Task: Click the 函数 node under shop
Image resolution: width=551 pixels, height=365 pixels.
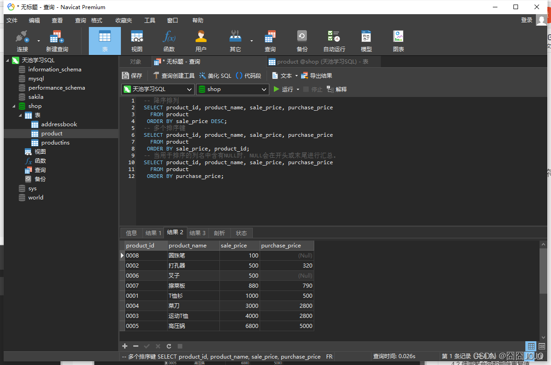Action: [x=40, y=161]
